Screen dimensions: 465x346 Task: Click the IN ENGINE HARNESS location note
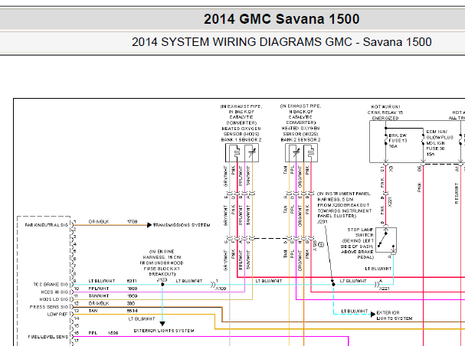(x=162, y=263)
